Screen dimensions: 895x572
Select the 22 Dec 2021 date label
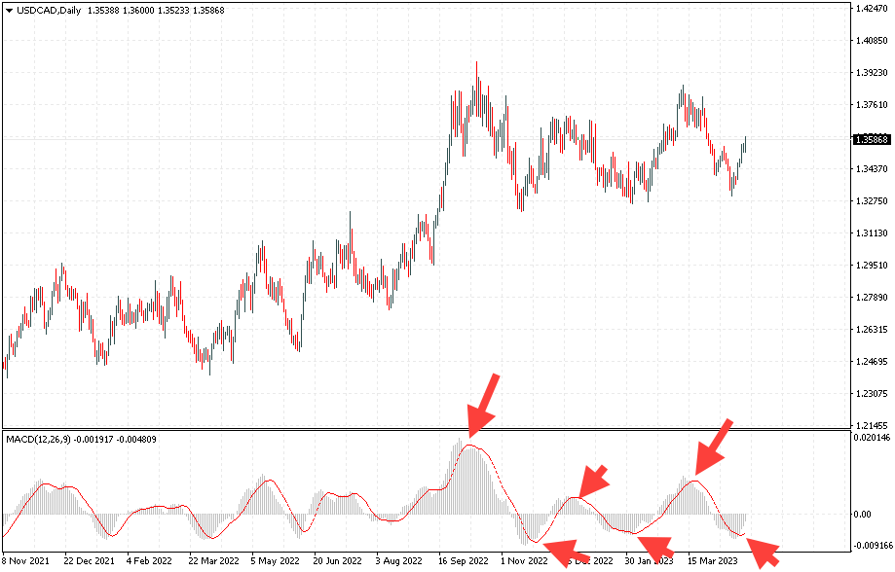click(x=89, y=561)
